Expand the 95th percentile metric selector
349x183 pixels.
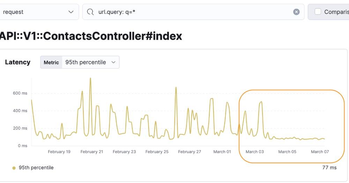click(90, 62)
